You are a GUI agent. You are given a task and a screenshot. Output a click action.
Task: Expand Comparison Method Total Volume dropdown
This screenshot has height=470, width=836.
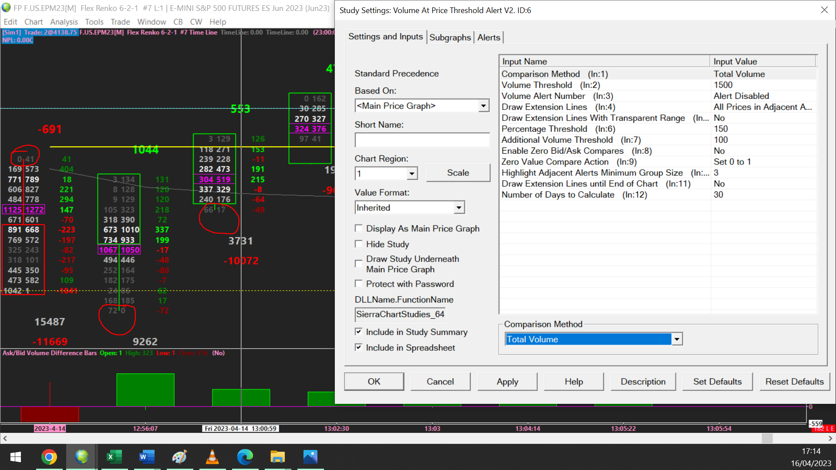coord(677,339)
